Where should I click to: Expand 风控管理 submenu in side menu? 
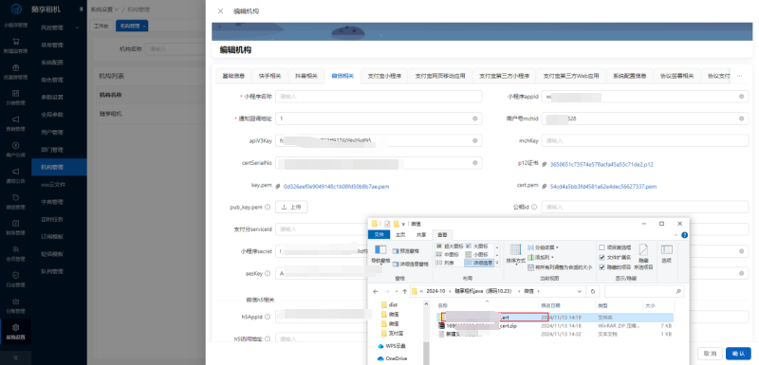[x=77, y=28]
